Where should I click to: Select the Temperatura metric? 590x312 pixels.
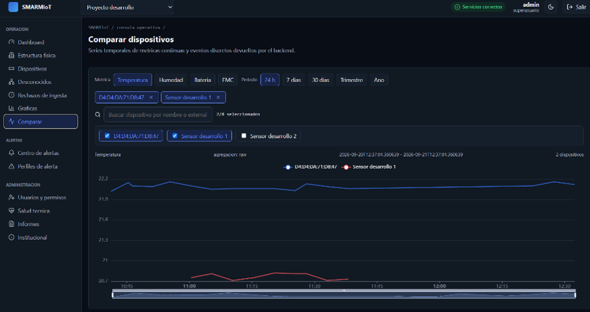pos(133,80)
